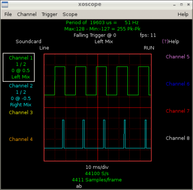Select Channel 6
This screenshot has width=193, height=190.
pos(178,84)
